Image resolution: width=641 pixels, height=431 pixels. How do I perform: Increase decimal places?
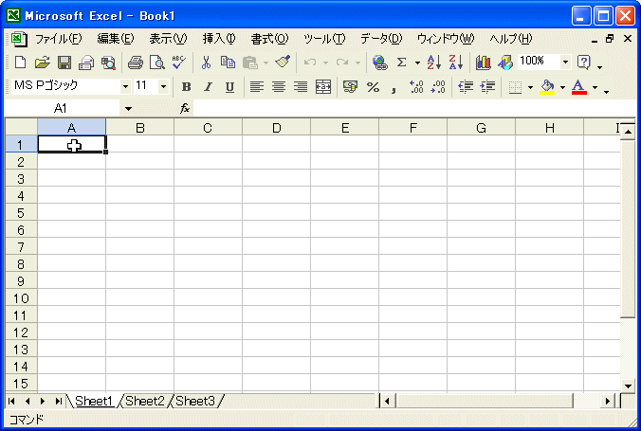coord(416,86)
